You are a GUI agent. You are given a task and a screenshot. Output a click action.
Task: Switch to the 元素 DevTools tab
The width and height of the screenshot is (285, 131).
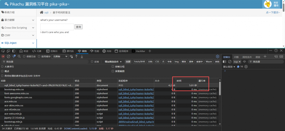point(37,51)
